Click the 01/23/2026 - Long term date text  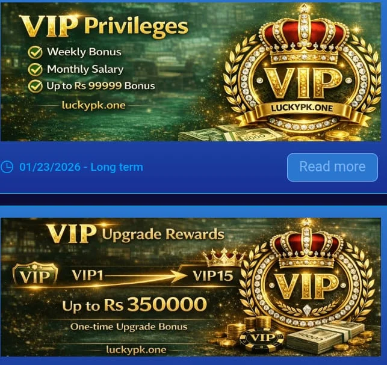pos(81,167)
